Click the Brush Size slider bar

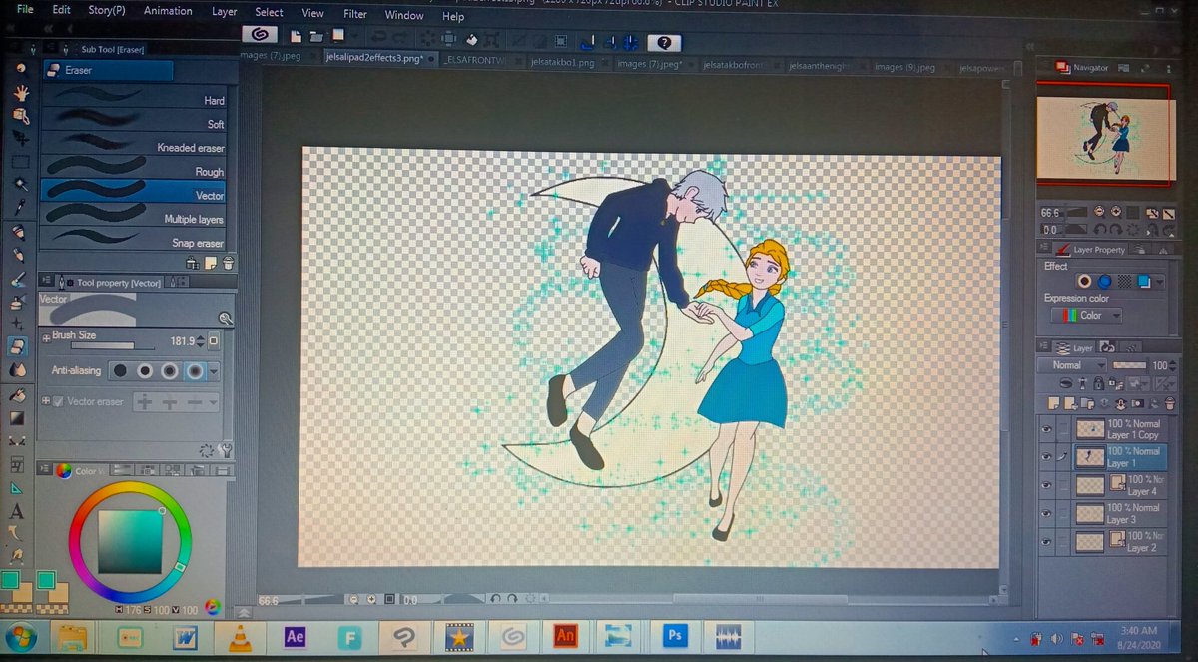(x=103, y=346)
